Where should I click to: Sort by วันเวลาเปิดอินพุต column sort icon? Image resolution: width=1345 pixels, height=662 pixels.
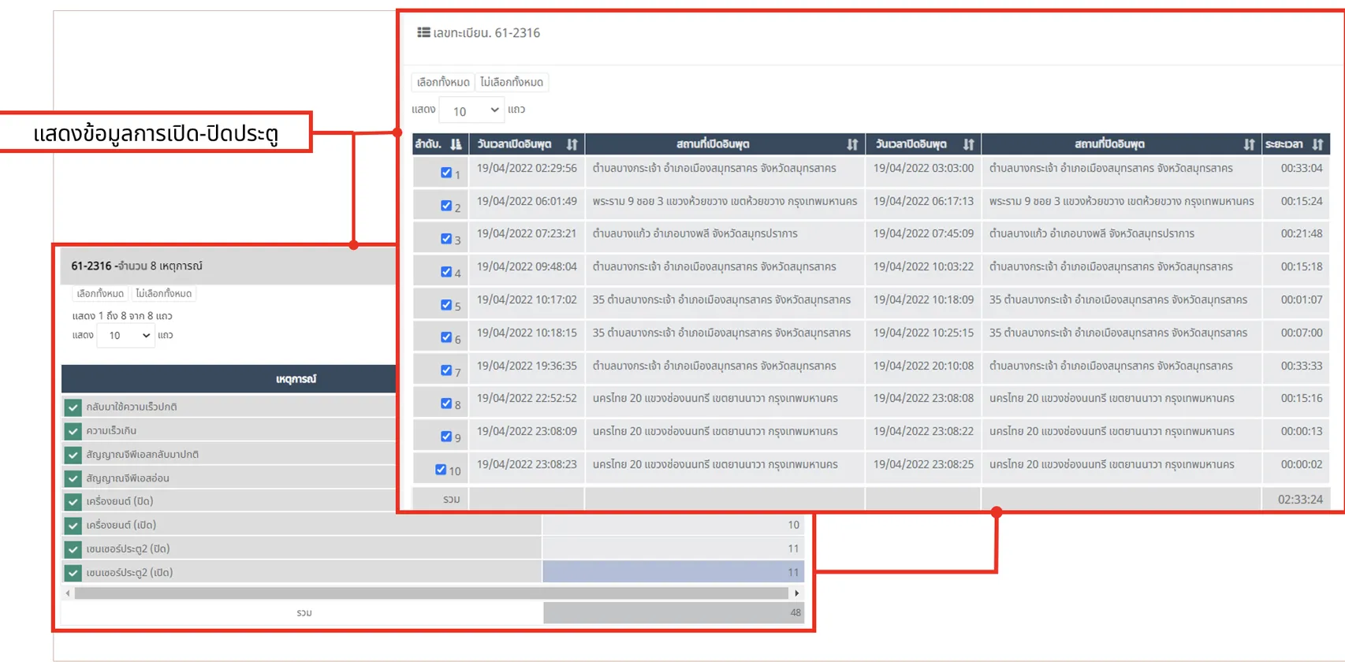pos(572,144)
